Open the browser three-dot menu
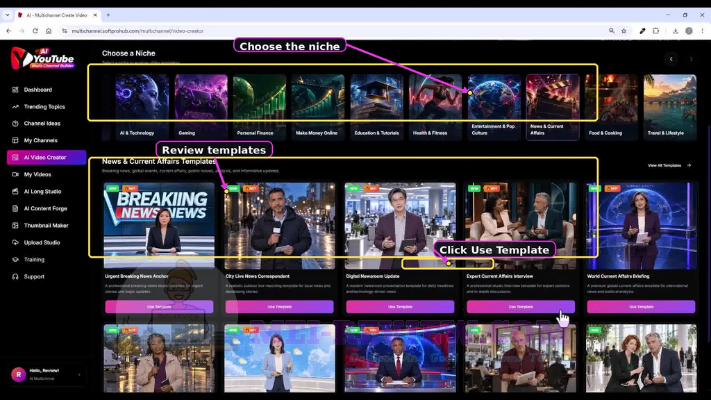The image size is (711, 400). [x=703, y=31]
